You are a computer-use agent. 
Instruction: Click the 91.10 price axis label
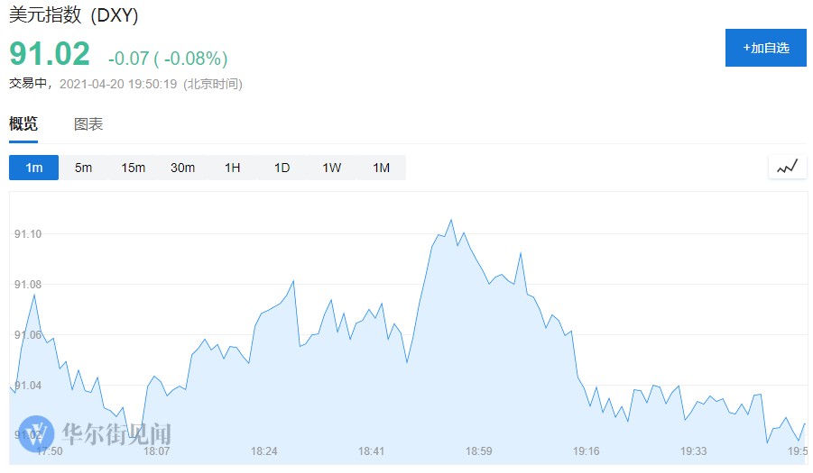point(28,234)
